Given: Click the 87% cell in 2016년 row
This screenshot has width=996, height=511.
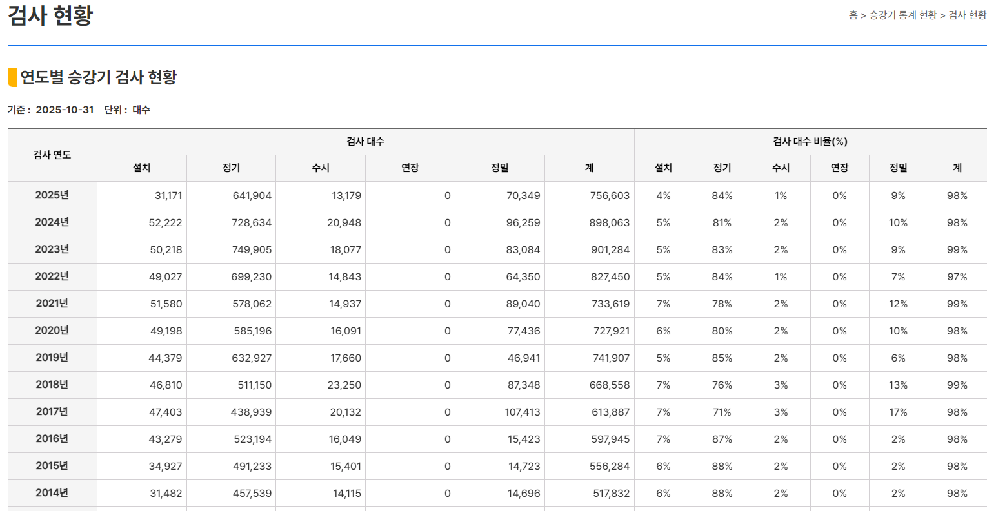Looking at the screenshot, I should coord(722,439).
